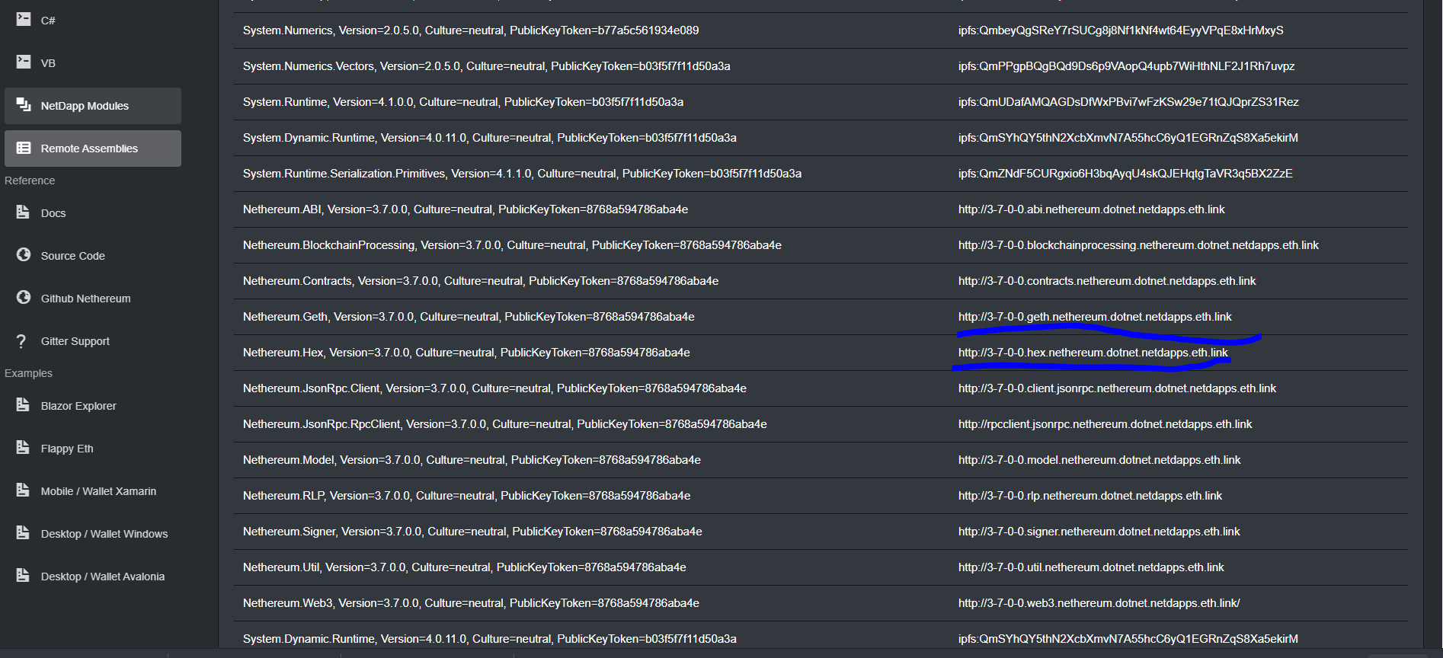Click the 3-7-0-0.geth.nethereum URL
Screen dimensions: 1443x658
[1095, 317]
